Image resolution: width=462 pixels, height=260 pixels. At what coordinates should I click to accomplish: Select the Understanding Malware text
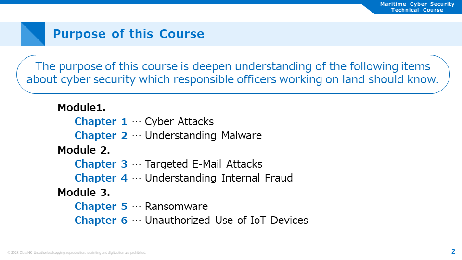tap(203, 136)
